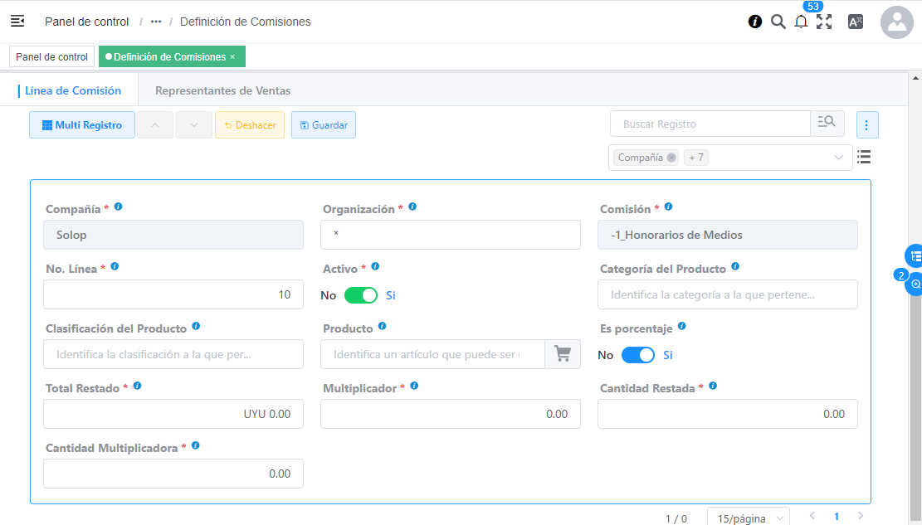922x525 pixels.
Task: Open the language translation icon
Action: [855, 22]
